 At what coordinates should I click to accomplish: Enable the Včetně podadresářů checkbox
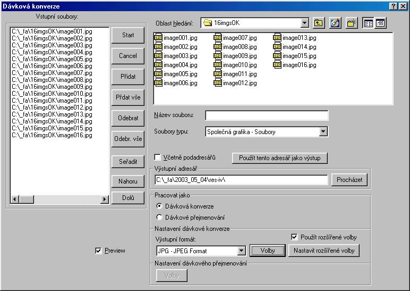click(157, 157)
